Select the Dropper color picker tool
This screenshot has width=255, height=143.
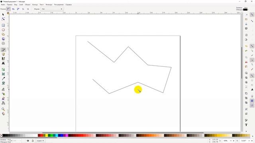point(3,79)
